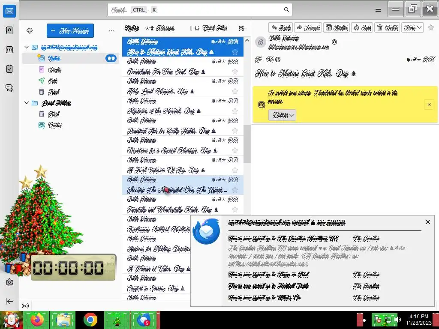Toggle star on A Fresh Infusion Of Joy
The height and width of the screenshot is (329, 439).
(x=235, y=170)
